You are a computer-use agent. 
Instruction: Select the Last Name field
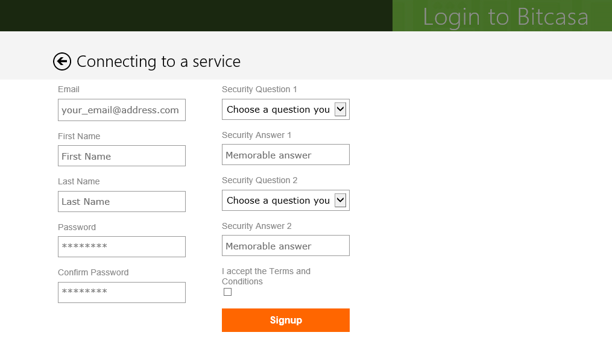pyautogui.click(x=122, y=202)
